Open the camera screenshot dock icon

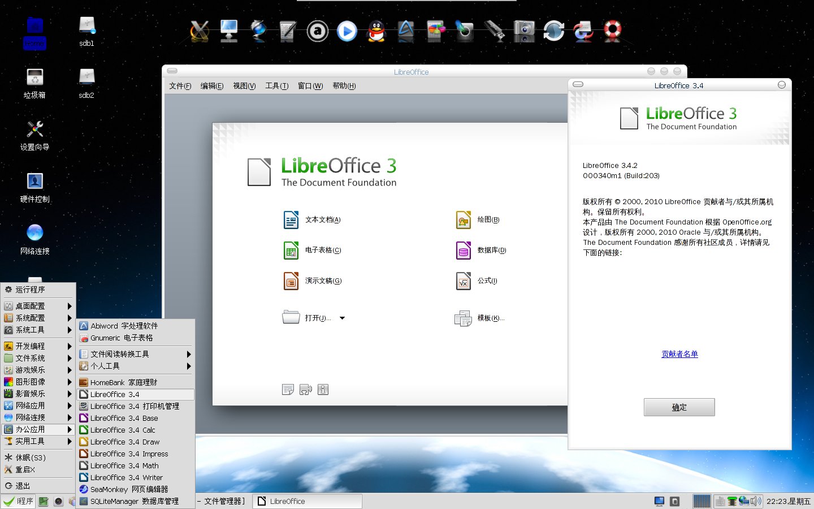(x=524, y=31)
